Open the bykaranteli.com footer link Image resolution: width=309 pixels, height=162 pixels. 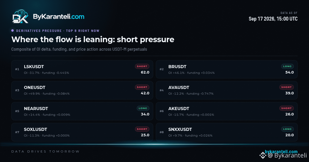pos(281,152)
